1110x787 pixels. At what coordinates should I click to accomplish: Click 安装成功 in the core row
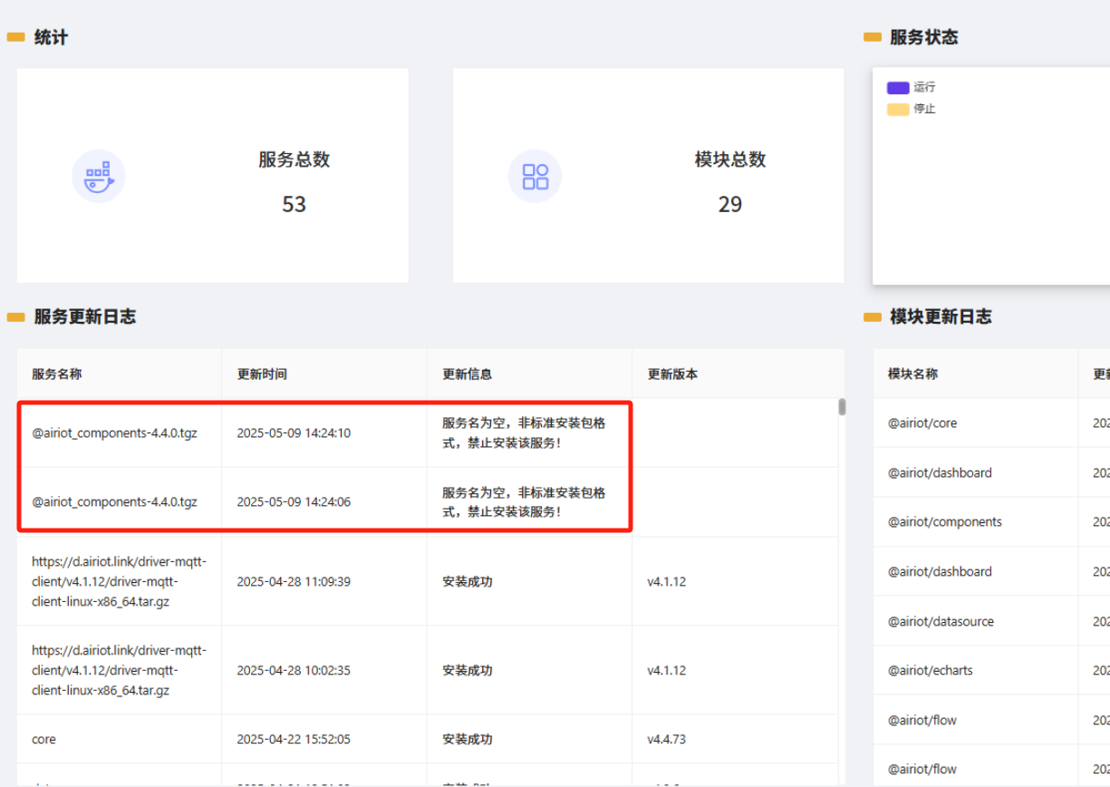[x=468, y=739]
